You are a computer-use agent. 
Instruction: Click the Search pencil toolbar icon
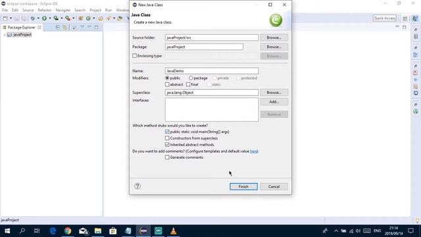pos(109,18)
